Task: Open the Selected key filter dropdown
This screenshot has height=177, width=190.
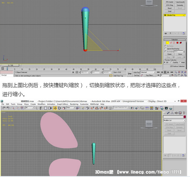Action: point(148,72)
